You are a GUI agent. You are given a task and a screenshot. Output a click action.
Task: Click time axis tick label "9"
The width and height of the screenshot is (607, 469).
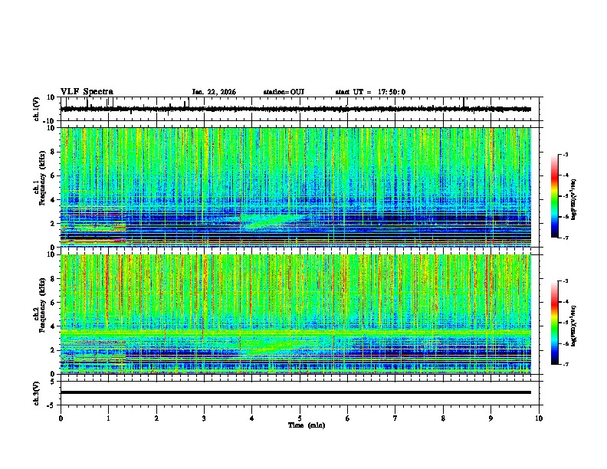pyautogui.click(x=491, y=418)
